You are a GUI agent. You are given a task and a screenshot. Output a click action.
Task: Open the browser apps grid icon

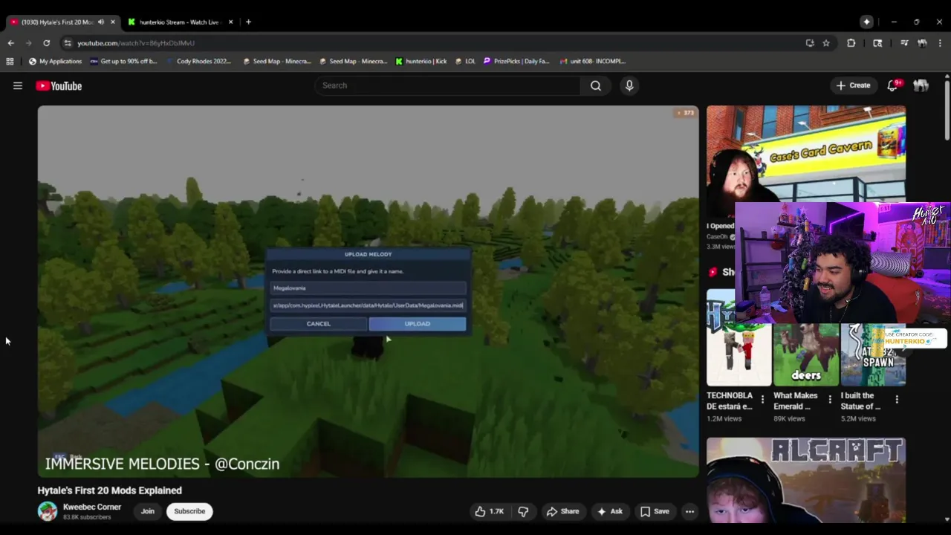[x=10, y=61]
